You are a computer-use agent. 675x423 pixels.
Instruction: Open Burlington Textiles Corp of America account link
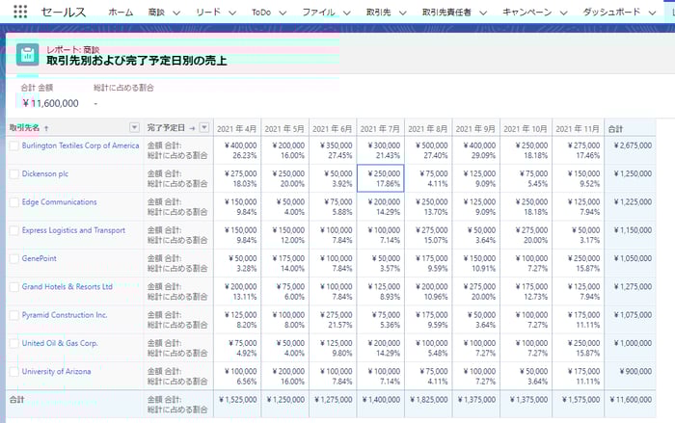pos(80,145)
